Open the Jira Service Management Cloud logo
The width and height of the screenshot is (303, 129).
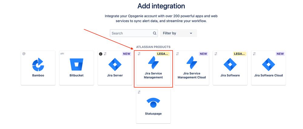coord(192,63)
